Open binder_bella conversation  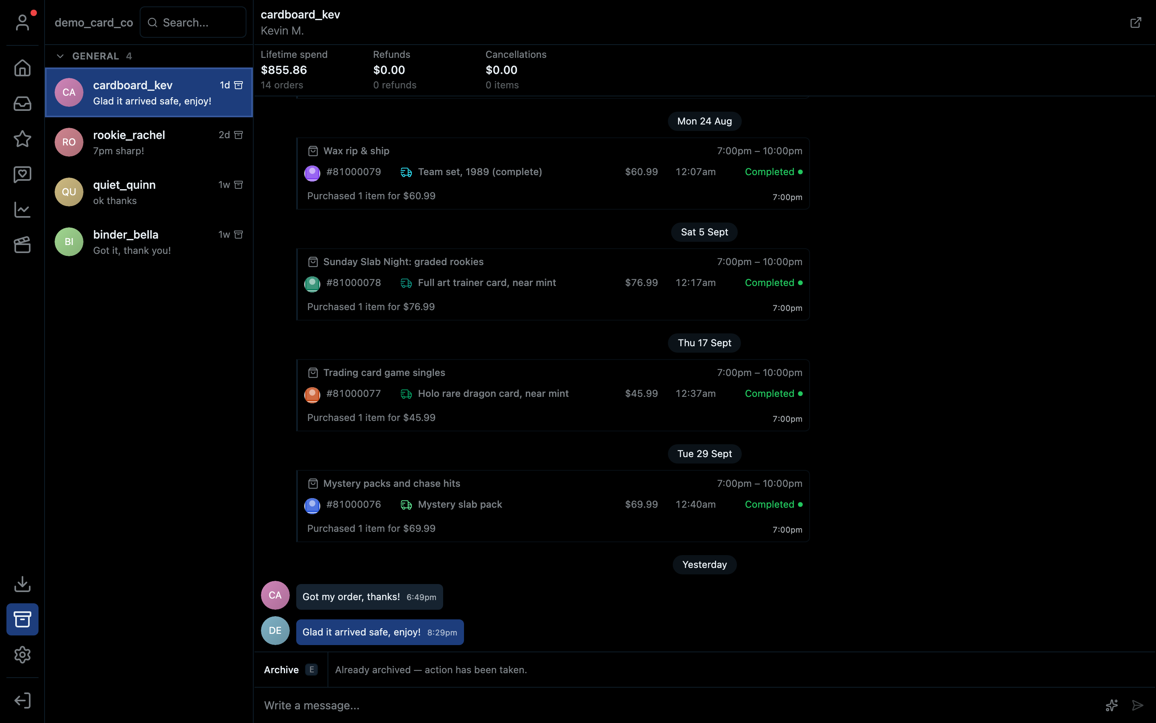click(x=149, y=242)
